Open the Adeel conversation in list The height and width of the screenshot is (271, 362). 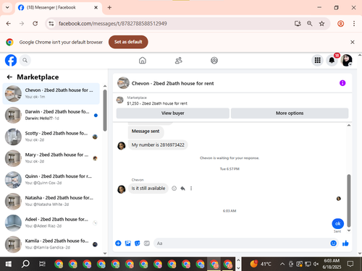click(x=51, y=223)
